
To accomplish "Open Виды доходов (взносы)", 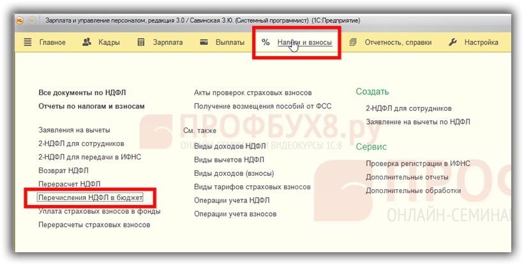I will tap(234, 173).
